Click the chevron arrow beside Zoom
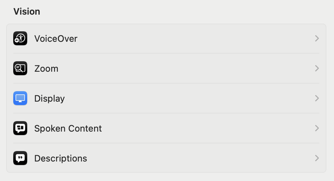The image size is (334, 181). [317, 68]
